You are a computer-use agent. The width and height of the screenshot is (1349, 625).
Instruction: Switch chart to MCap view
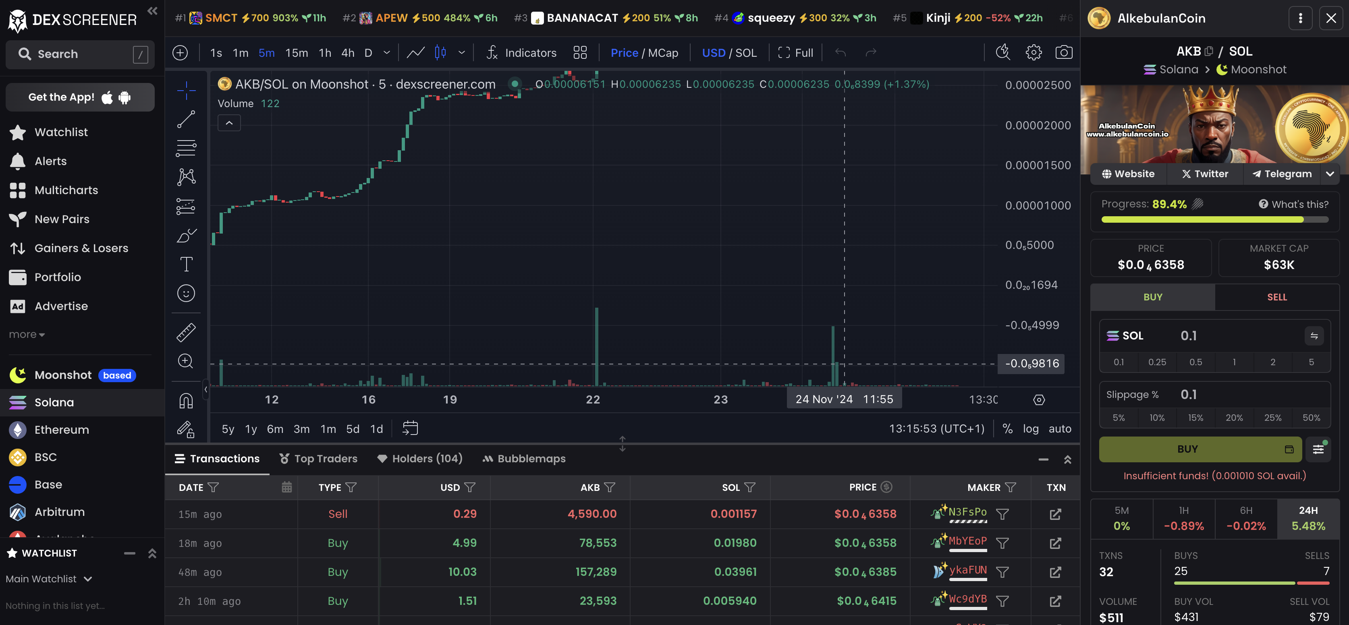coord(663,53)
